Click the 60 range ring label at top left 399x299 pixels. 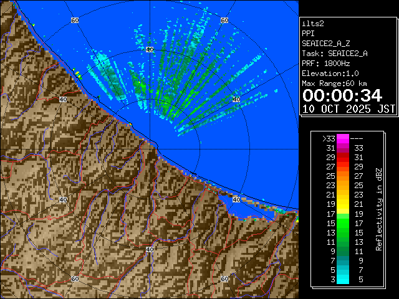click(x=75, y=21)
